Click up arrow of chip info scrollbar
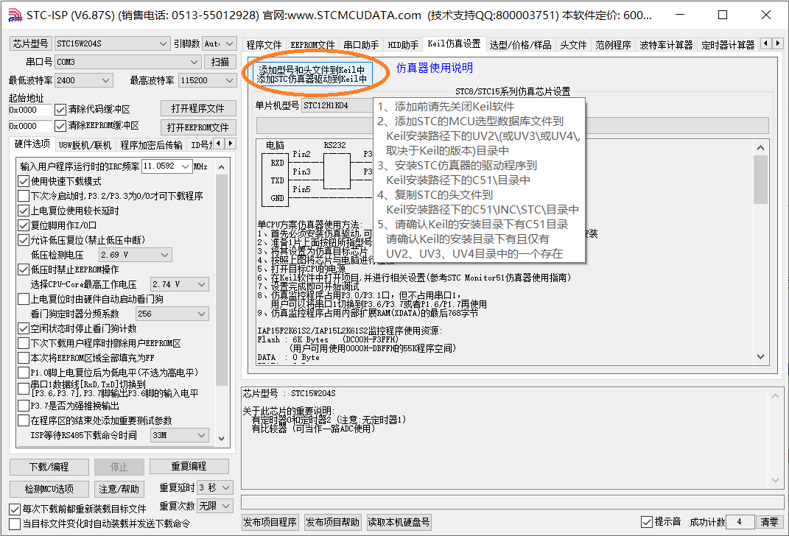Image resolution: width=789 pixels, height=536 pixels. pyautogui.click(x=776, y=396)
